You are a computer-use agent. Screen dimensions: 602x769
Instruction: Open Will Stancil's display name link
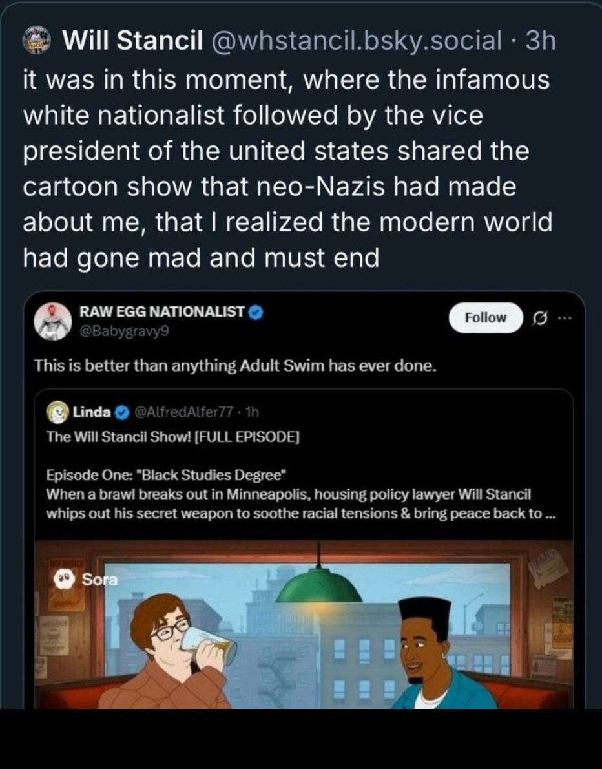126,41
